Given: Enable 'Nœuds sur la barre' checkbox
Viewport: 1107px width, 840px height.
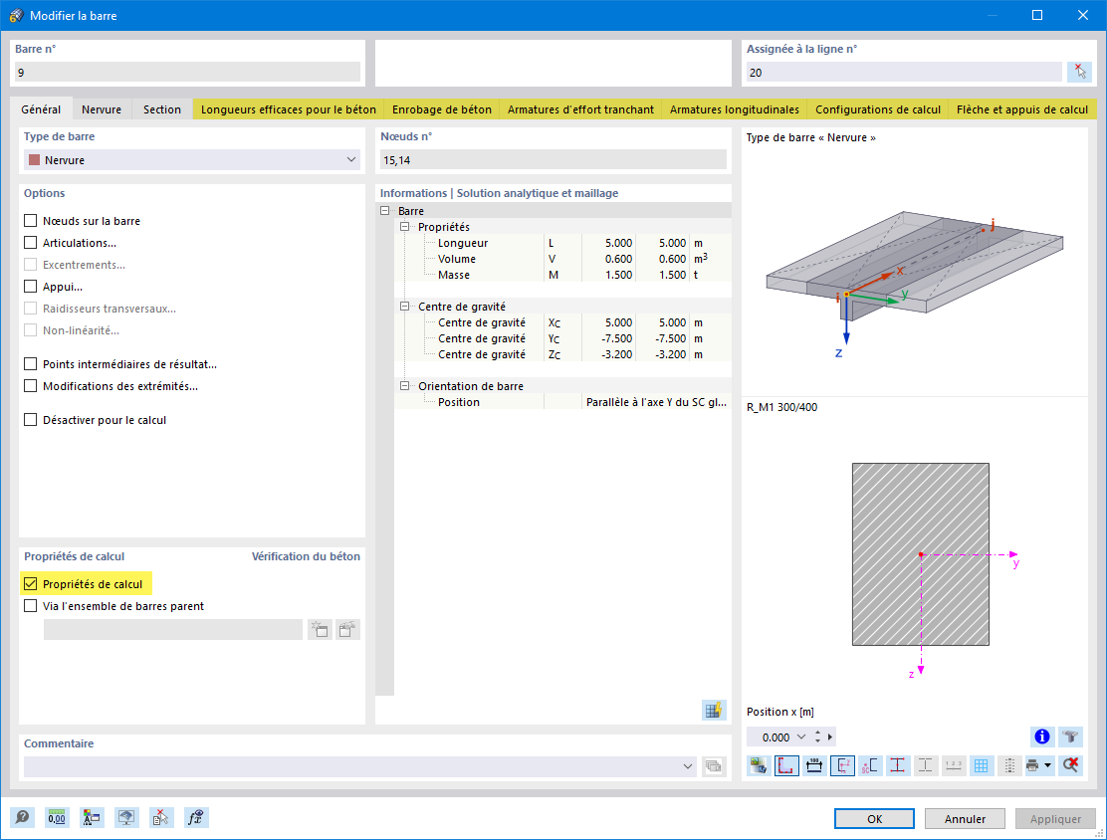Looking at the screenshot, I should tap(30, 220).
